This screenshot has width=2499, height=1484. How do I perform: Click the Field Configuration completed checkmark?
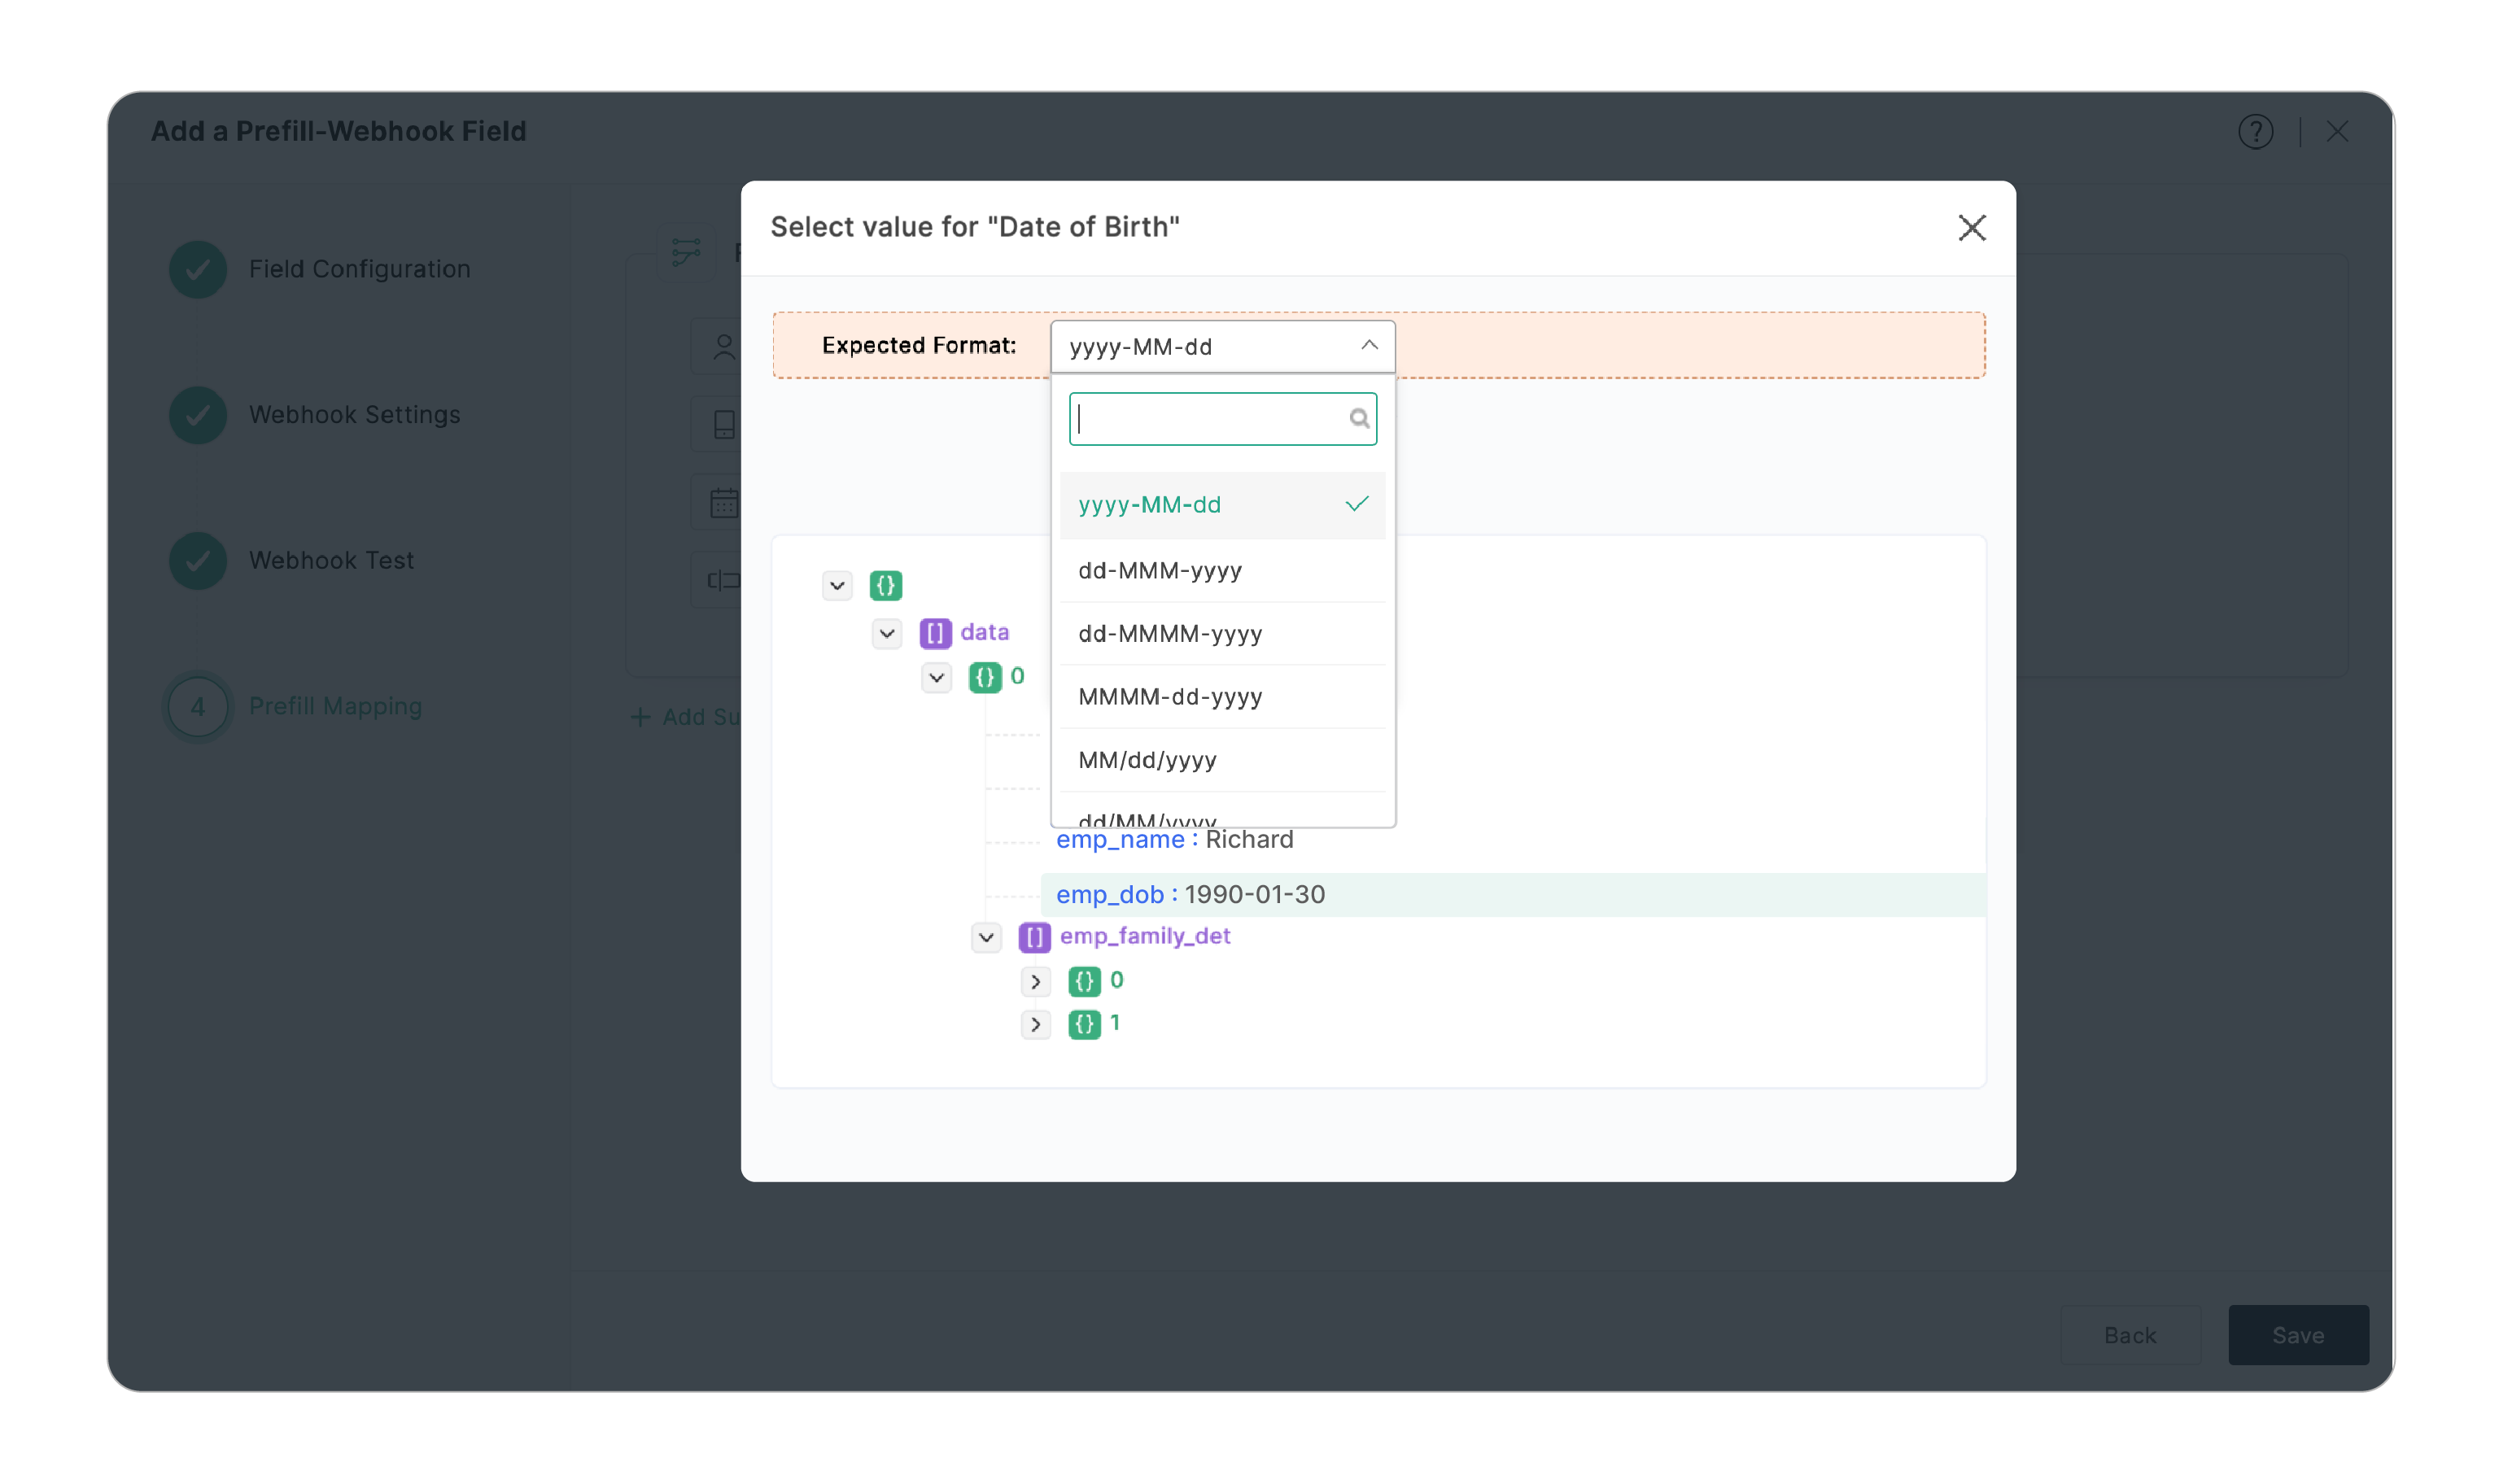(x=197, y=268)
